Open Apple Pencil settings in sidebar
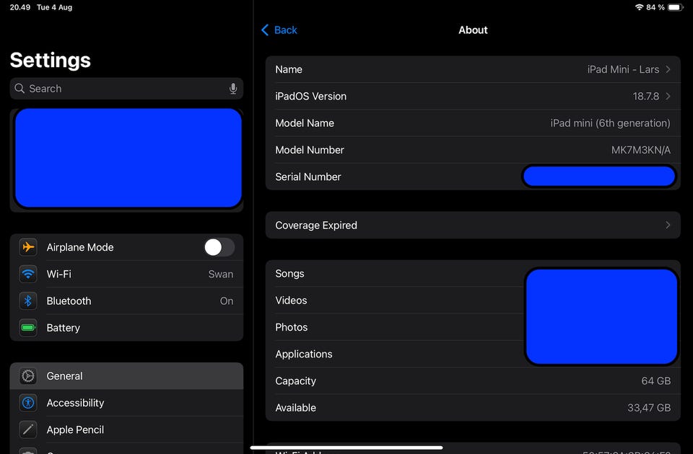The image size is (693, 454). [126, 429]
